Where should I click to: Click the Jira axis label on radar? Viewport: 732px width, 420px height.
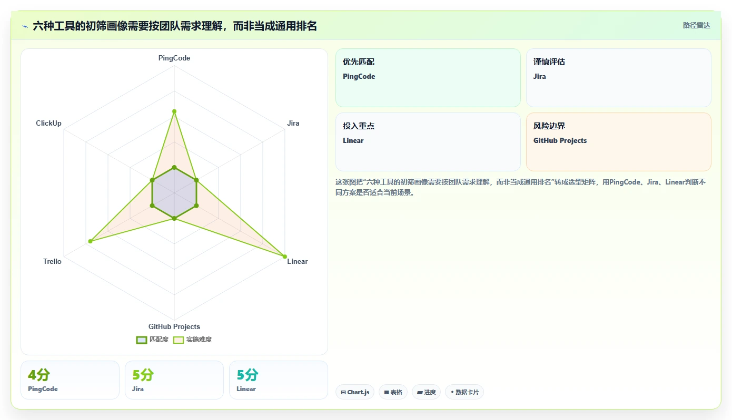point(293,124)
